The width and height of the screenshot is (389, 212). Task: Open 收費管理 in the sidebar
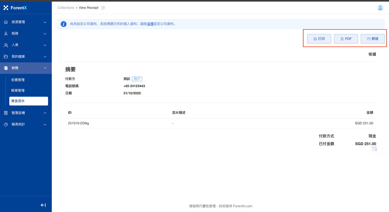tap(18, 80)
